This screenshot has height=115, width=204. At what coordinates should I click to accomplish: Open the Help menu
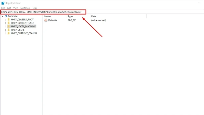tap(34, 8)
